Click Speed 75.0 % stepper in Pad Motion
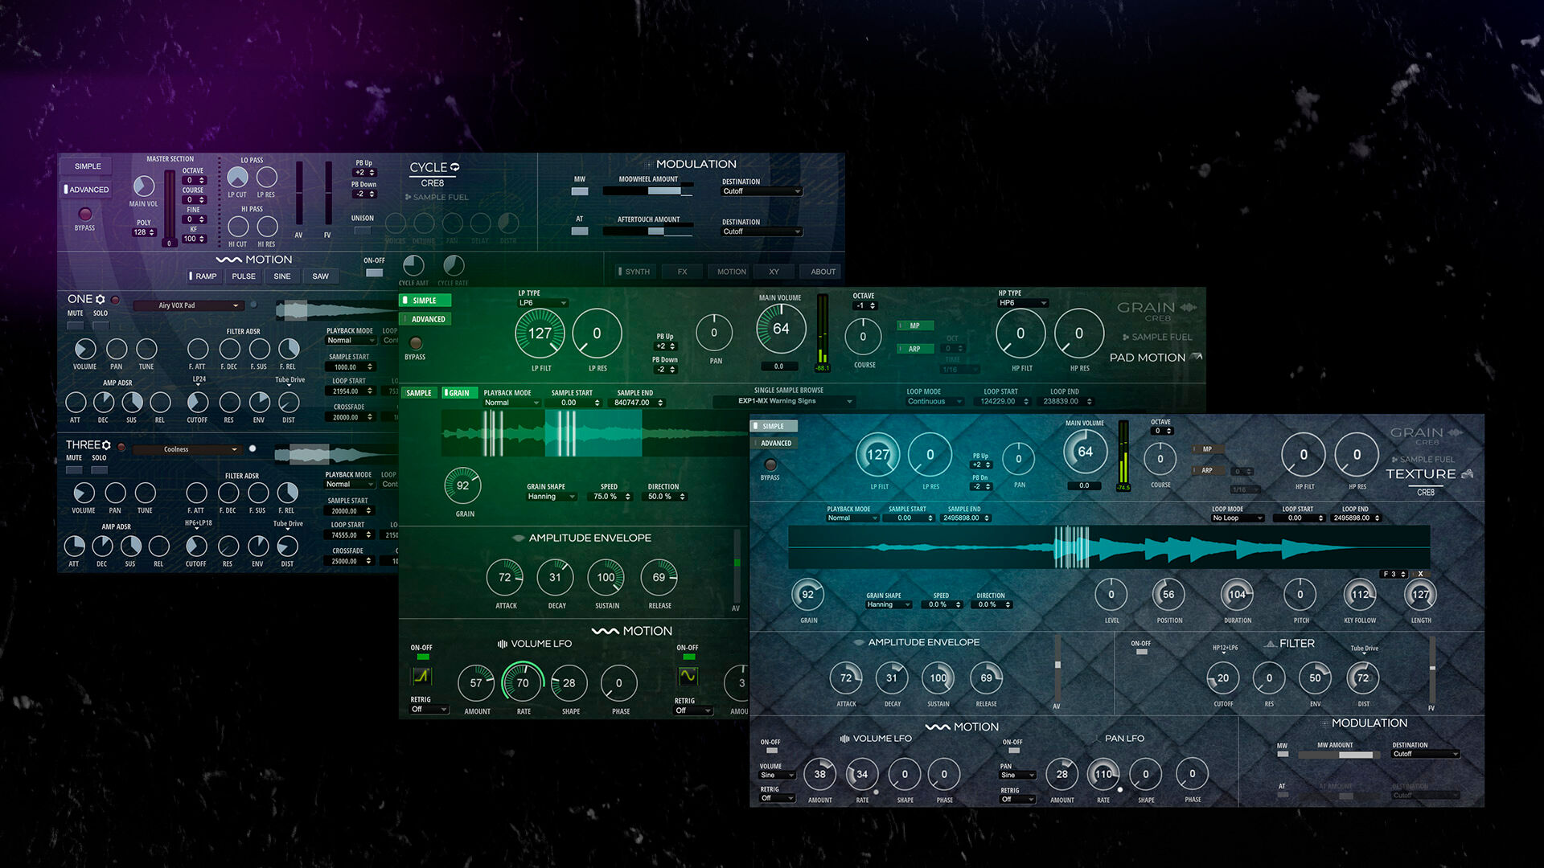This screenshot has height=868, width=1544. (612, 497)
